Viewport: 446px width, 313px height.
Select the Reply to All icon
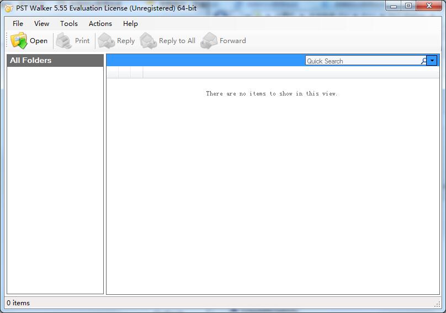[x=148, y=41]
